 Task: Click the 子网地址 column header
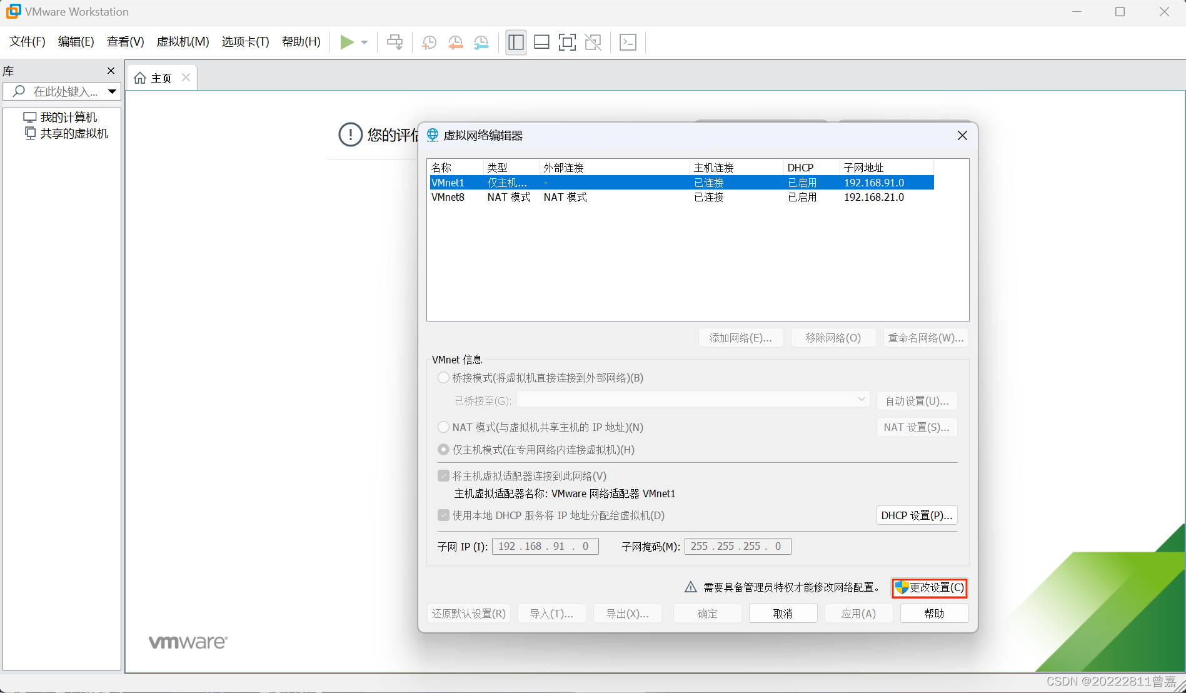(887, 168)
